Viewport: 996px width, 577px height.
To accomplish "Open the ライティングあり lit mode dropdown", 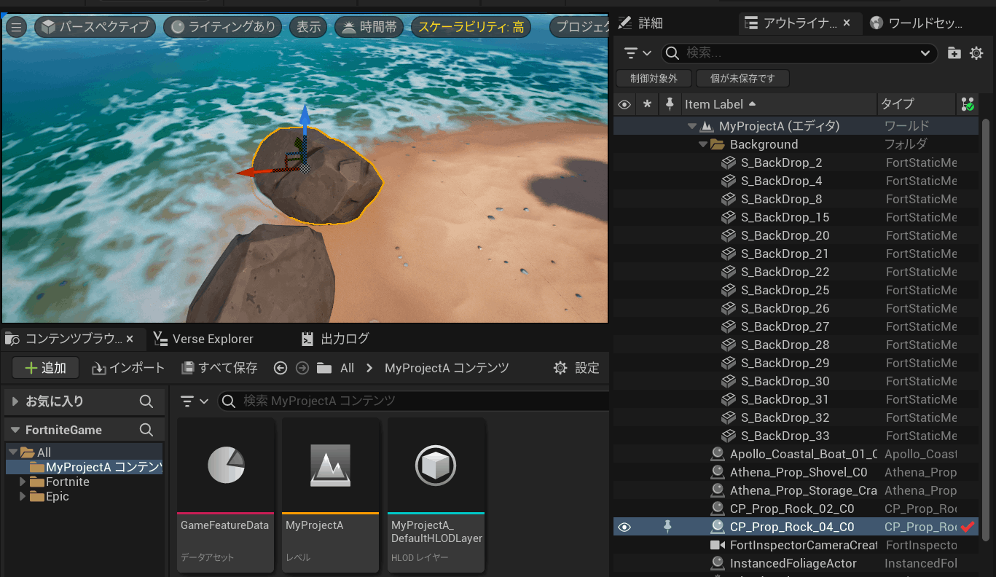I will 223,28.
